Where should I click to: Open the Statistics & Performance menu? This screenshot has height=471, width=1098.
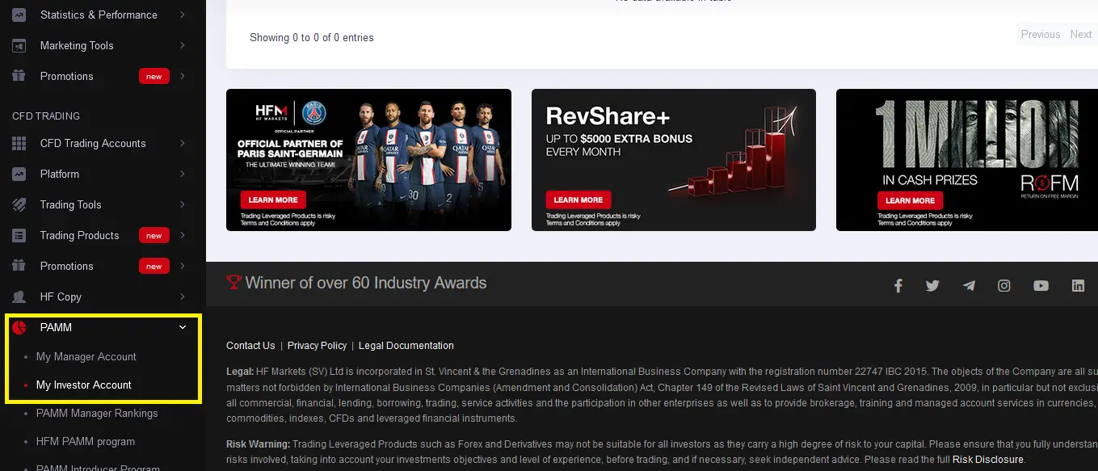[x=99, y=15]
